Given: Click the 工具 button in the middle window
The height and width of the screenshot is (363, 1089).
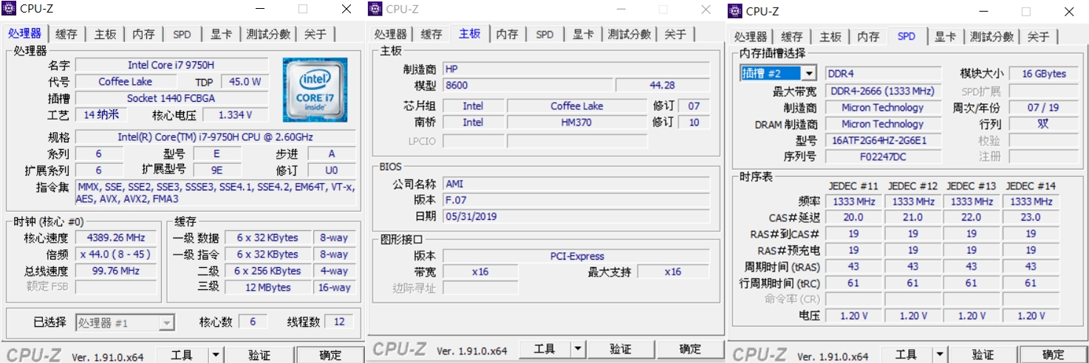Looking at the screenshot, I should [544, 349].
